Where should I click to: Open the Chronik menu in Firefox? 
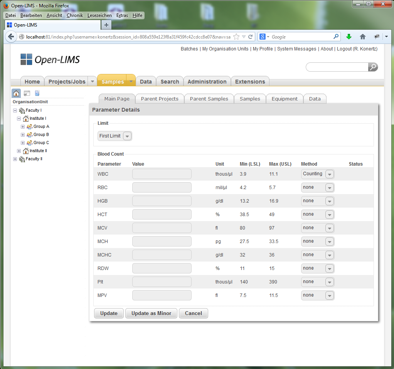[x=74, y=15]
